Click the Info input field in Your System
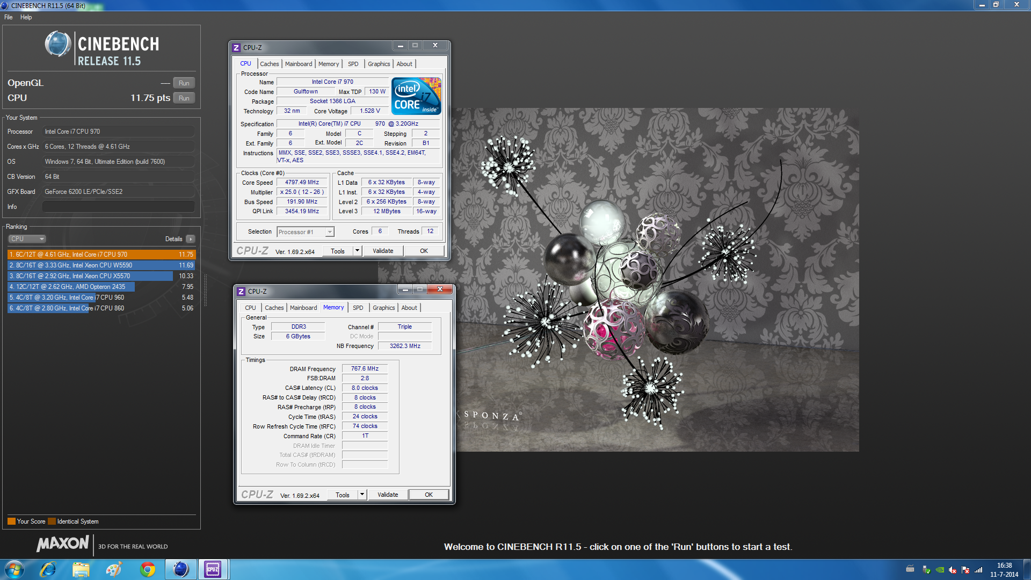Image resolution: width=1031 pixels, height=580 pixels. click(118, 207)
